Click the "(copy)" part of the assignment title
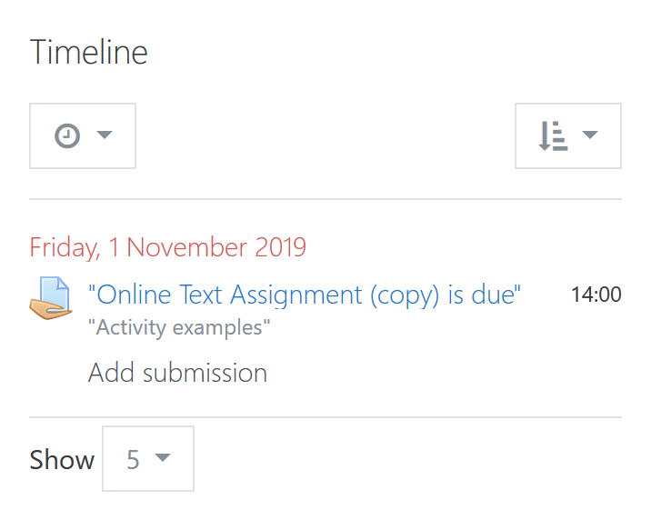Viewport: 651px width, 520px height. coord(405,295)
